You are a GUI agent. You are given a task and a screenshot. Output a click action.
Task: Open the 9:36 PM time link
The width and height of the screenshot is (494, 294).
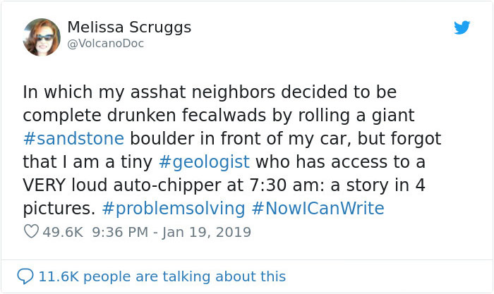[109, 231]
